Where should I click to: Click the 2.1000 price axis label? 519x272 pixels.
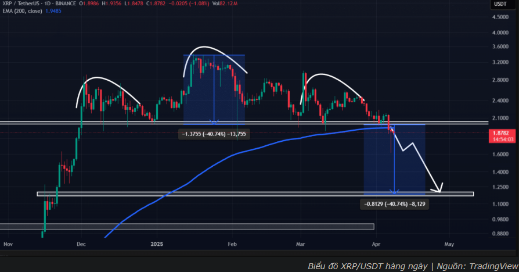tap(500, 119)
